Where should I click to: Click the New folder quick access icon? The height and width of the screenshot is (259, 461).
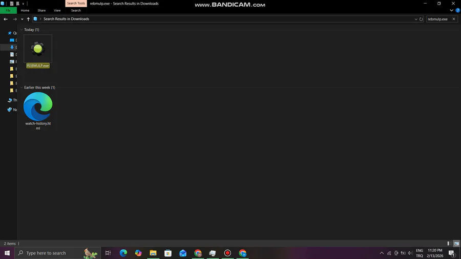click(x=17, y=4)
